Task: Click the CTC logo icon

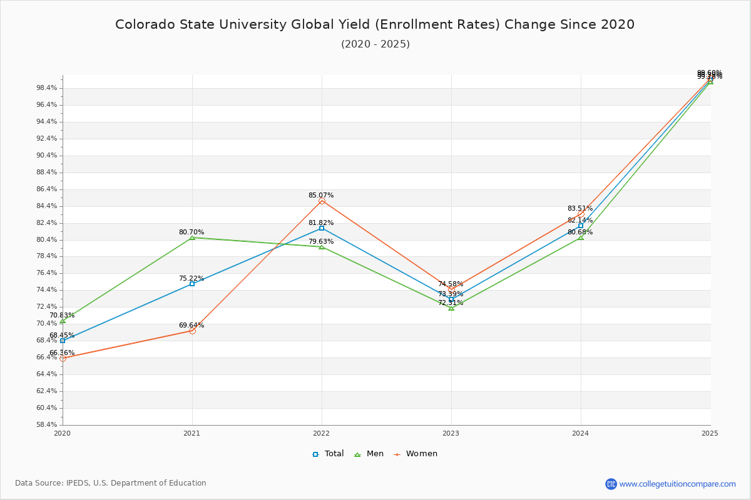Action: pos(611,484)
